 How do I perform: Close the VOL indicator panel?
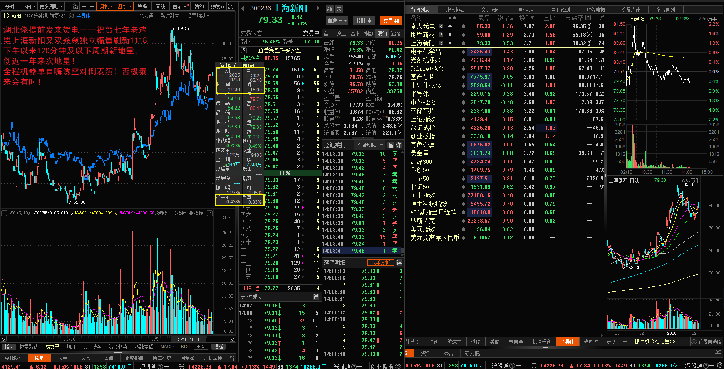click(x=210, y=213)
